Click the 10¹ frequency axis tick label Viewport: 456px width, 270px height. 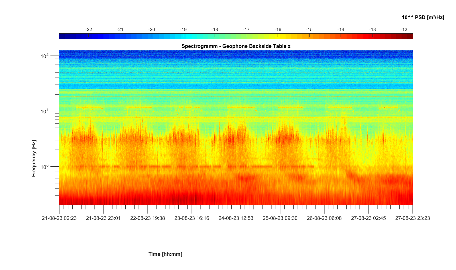pyautogui.click(x=44, y=111)
